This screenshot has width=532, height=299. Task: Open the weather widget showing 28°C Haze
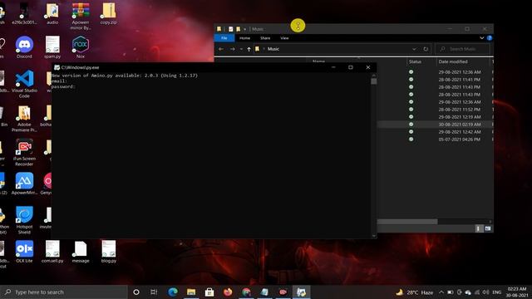click(x=415, y=292)
